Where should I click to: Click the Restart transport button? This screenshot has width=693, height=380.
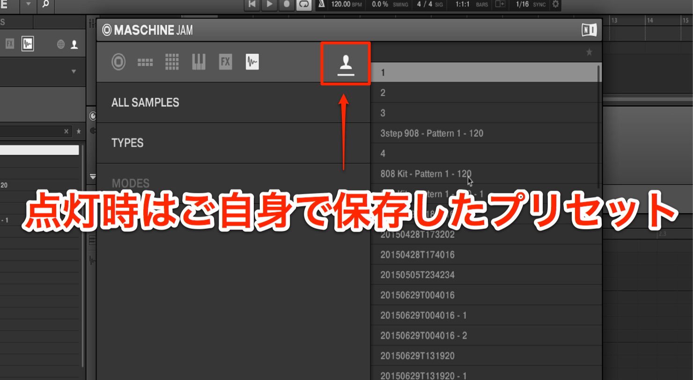pyautogui.click(x=251, y=4)
